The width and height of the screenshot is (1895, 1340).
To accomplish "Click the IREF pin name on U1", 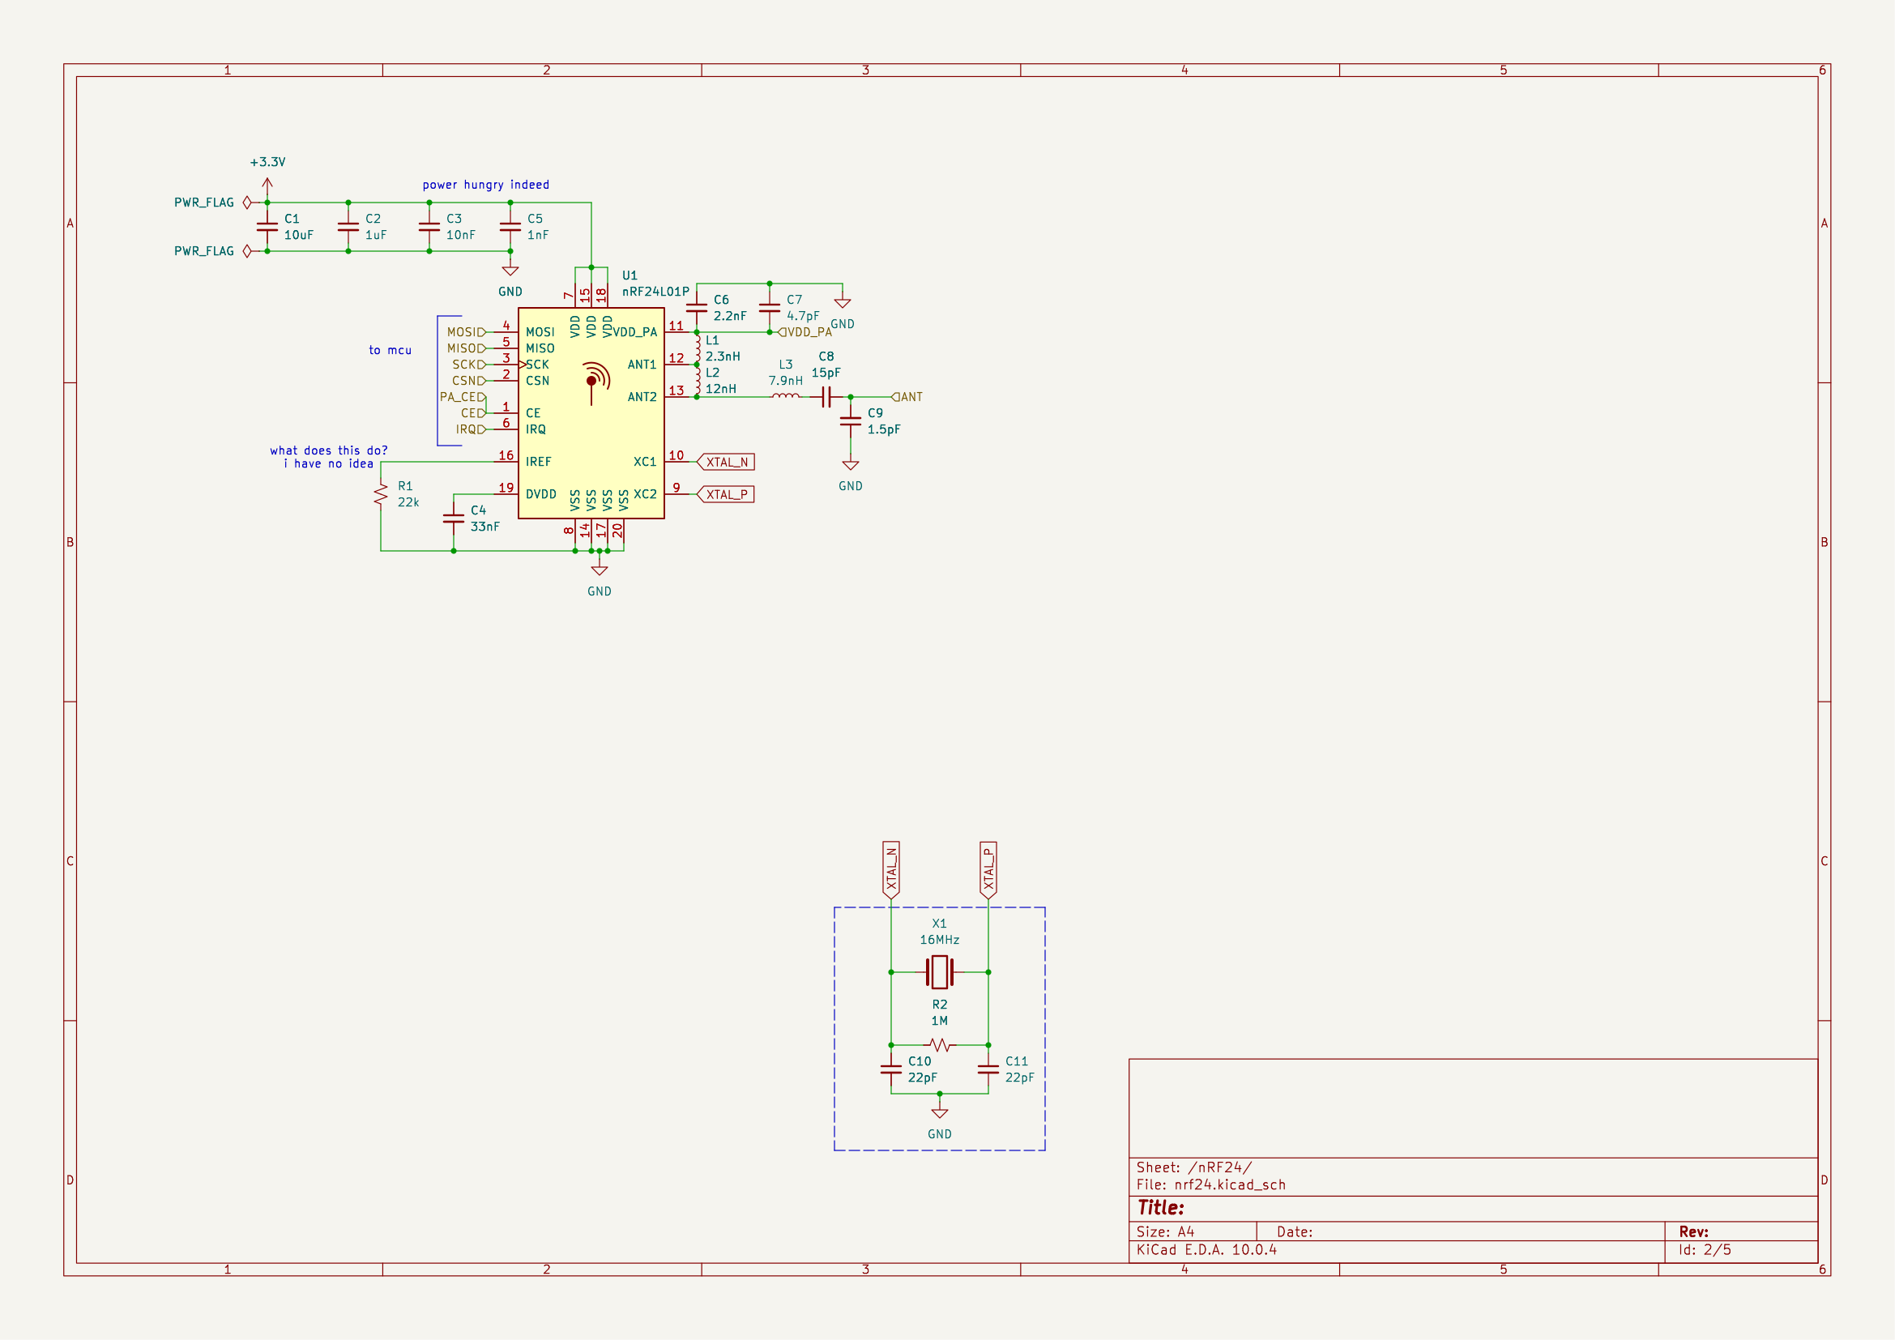I will (x=538, y=462).
